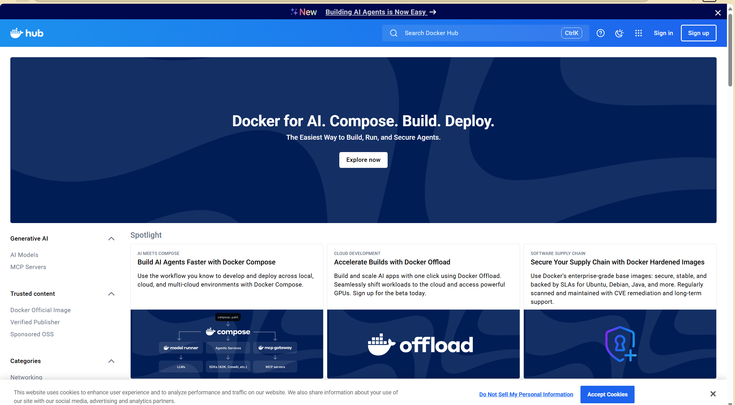Dismiss the cookie notice with X
The width and height of the screenshot is (735, 405).
pyautogui.click(x=713, y=394)
